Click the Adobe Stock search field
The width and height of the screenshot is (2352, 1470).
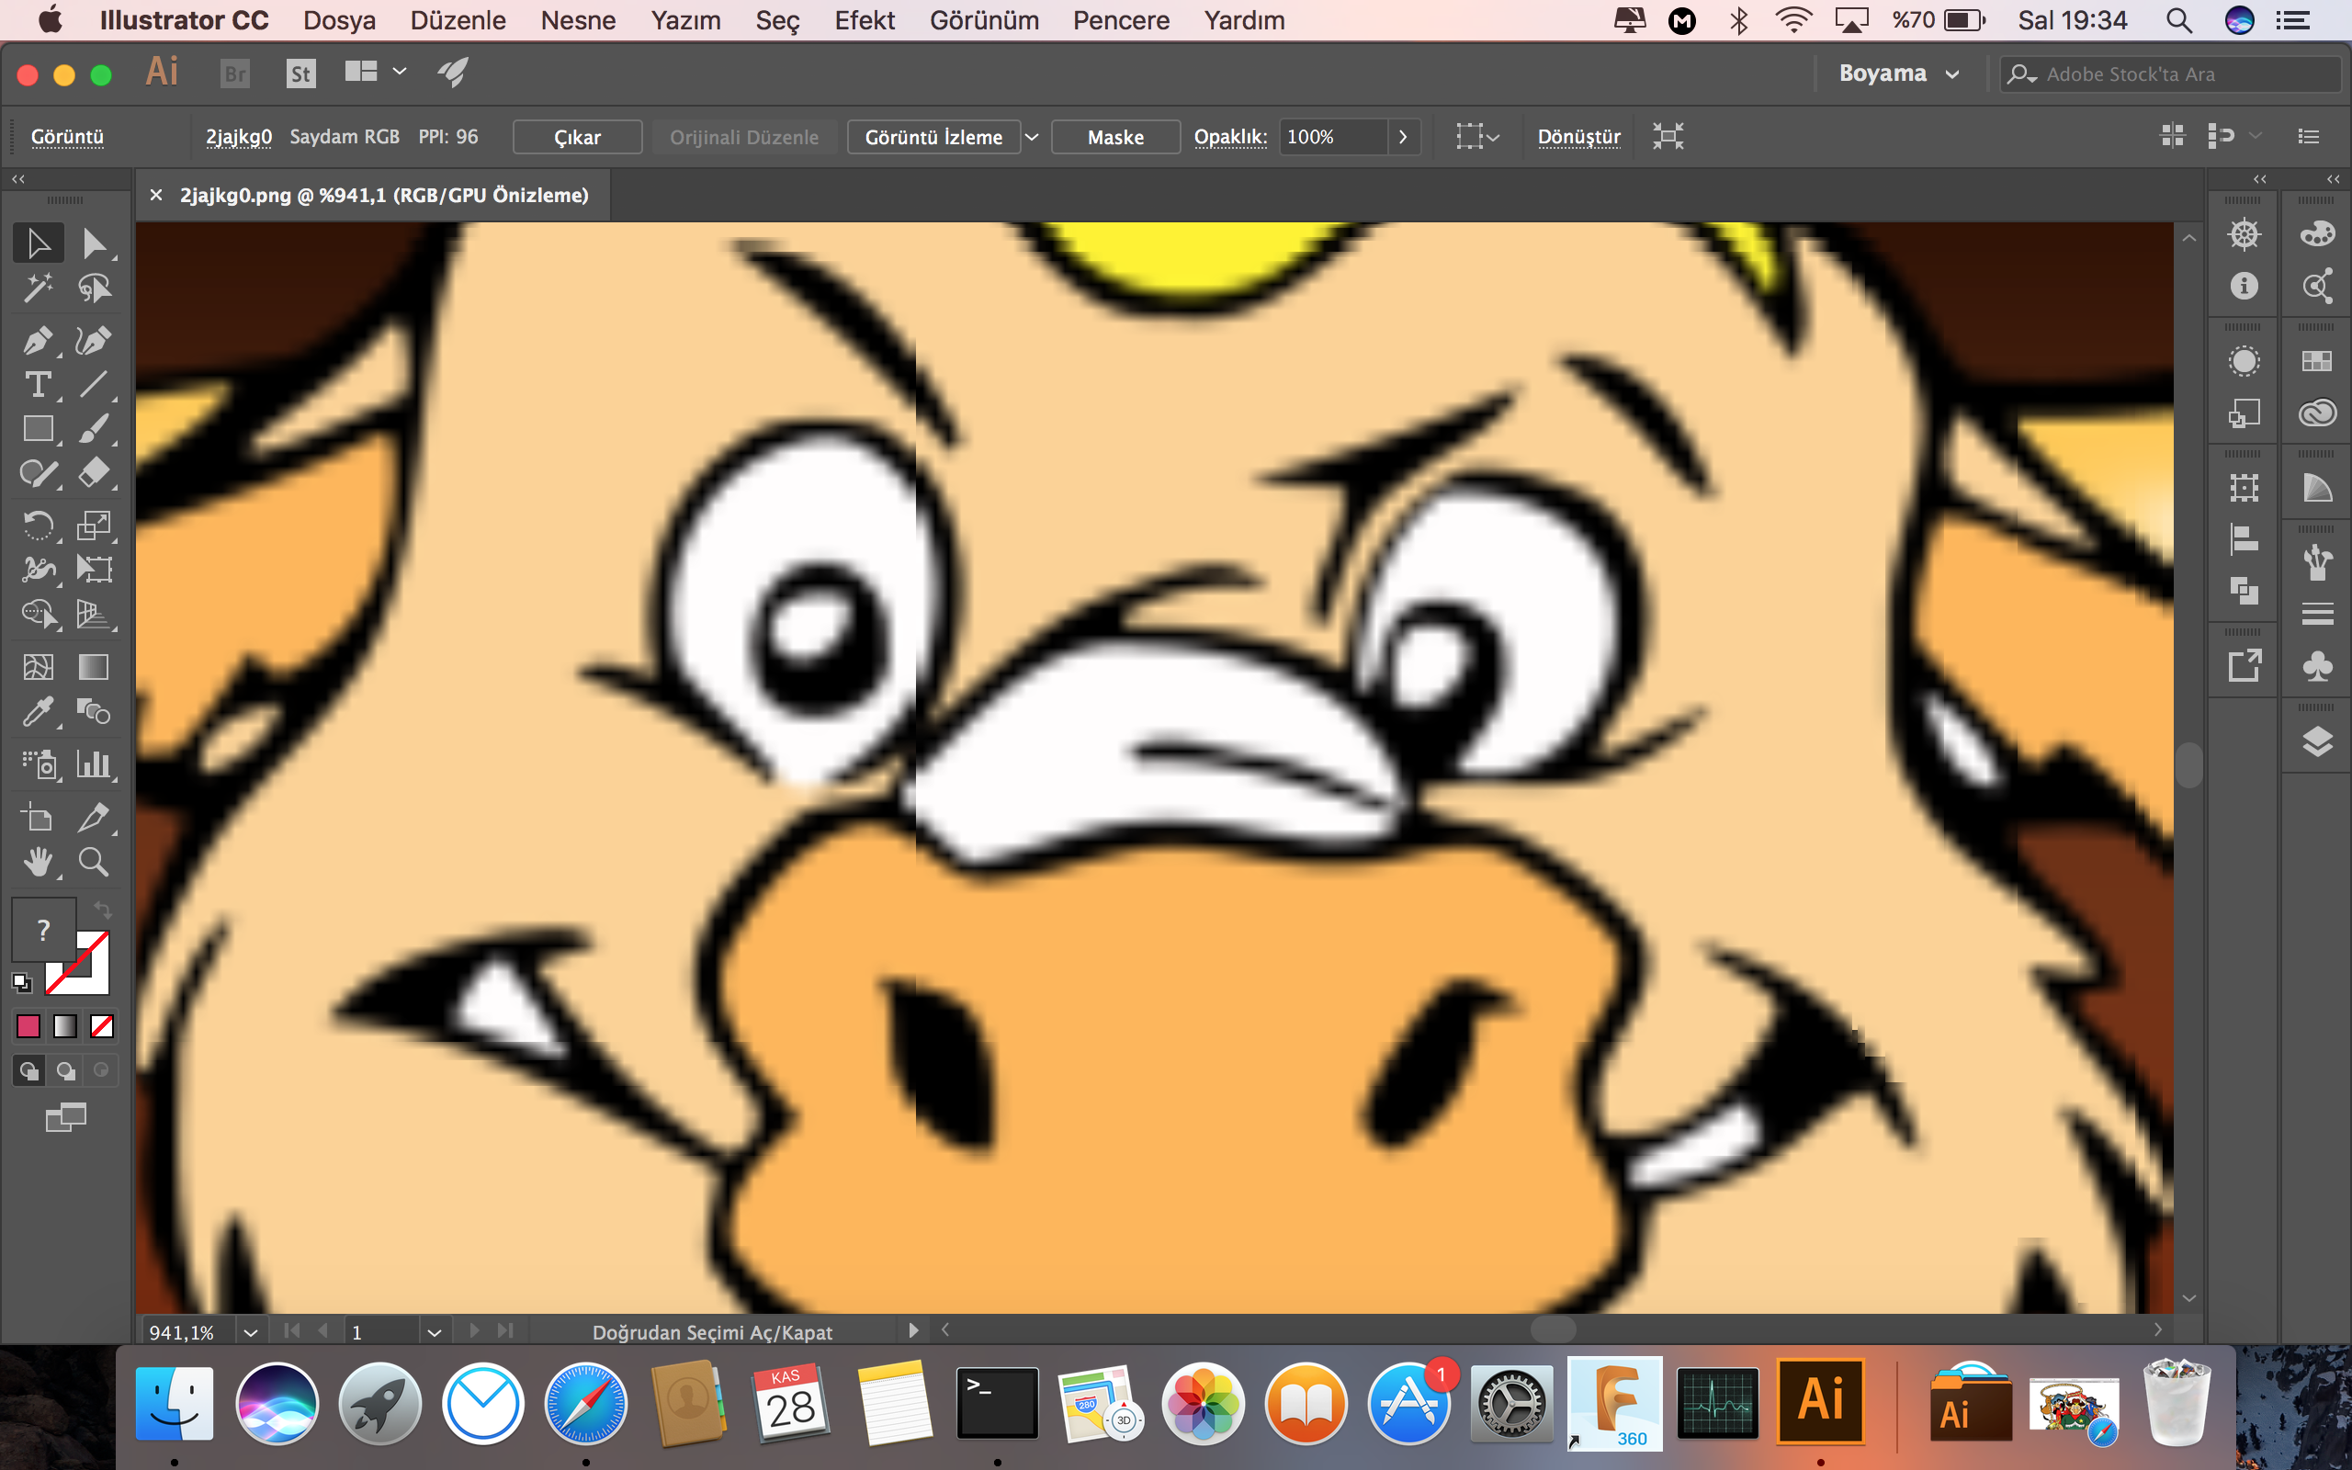point(2171,73)
